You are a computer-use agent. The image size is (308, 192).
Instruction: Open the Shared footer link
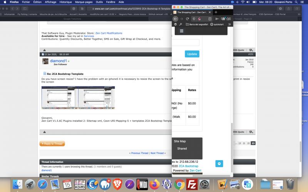pos(182,149)
